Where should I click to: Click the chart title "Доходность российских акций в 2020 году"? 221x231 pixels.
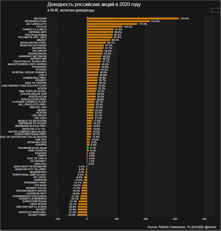click(94, 5)
